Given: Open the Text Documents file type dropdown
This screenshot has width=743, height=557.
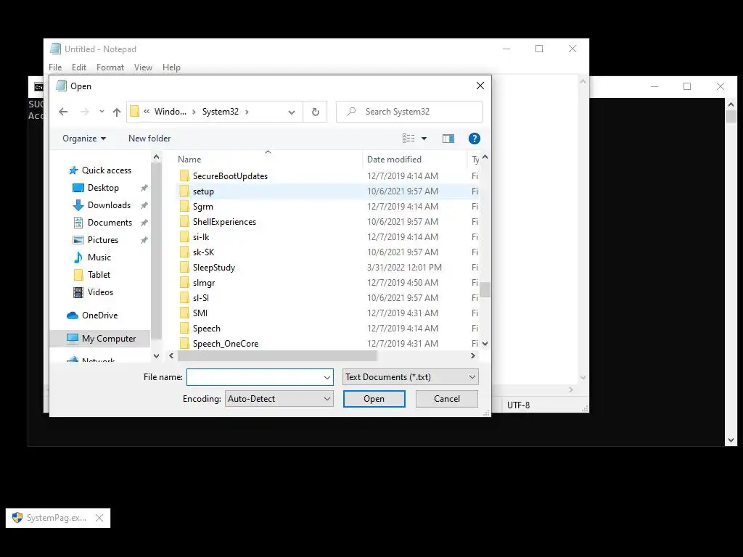Looking at the screenshot, I should (411, 377).
